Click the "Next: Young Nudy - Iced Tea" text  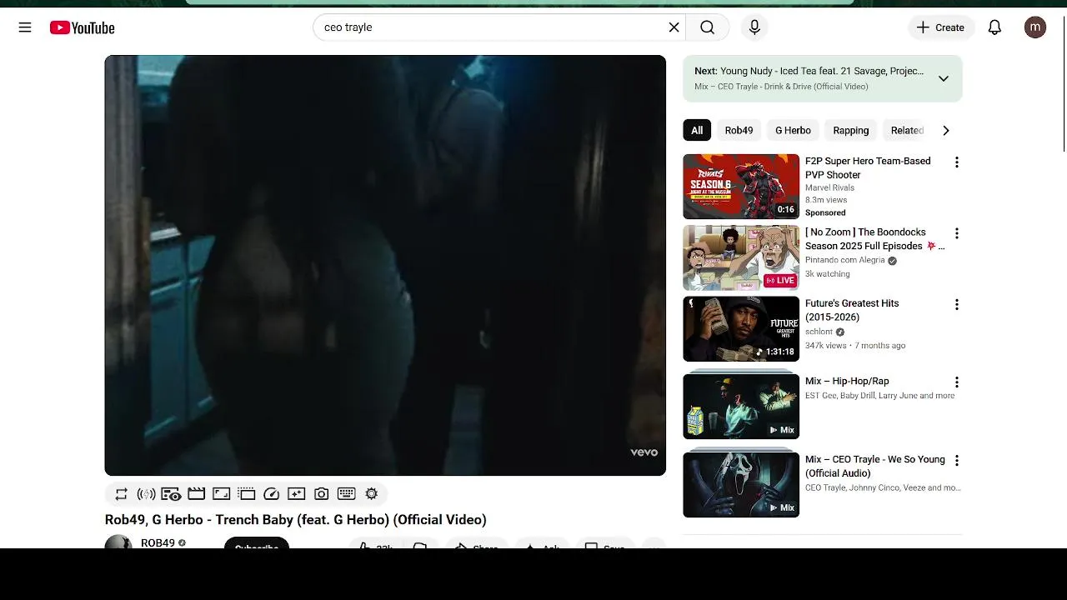click(808, 72)
